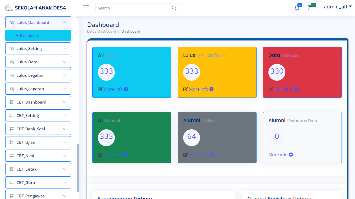
Task: Click the list icon beside CBT_Setting
Action: pos(12,115)
